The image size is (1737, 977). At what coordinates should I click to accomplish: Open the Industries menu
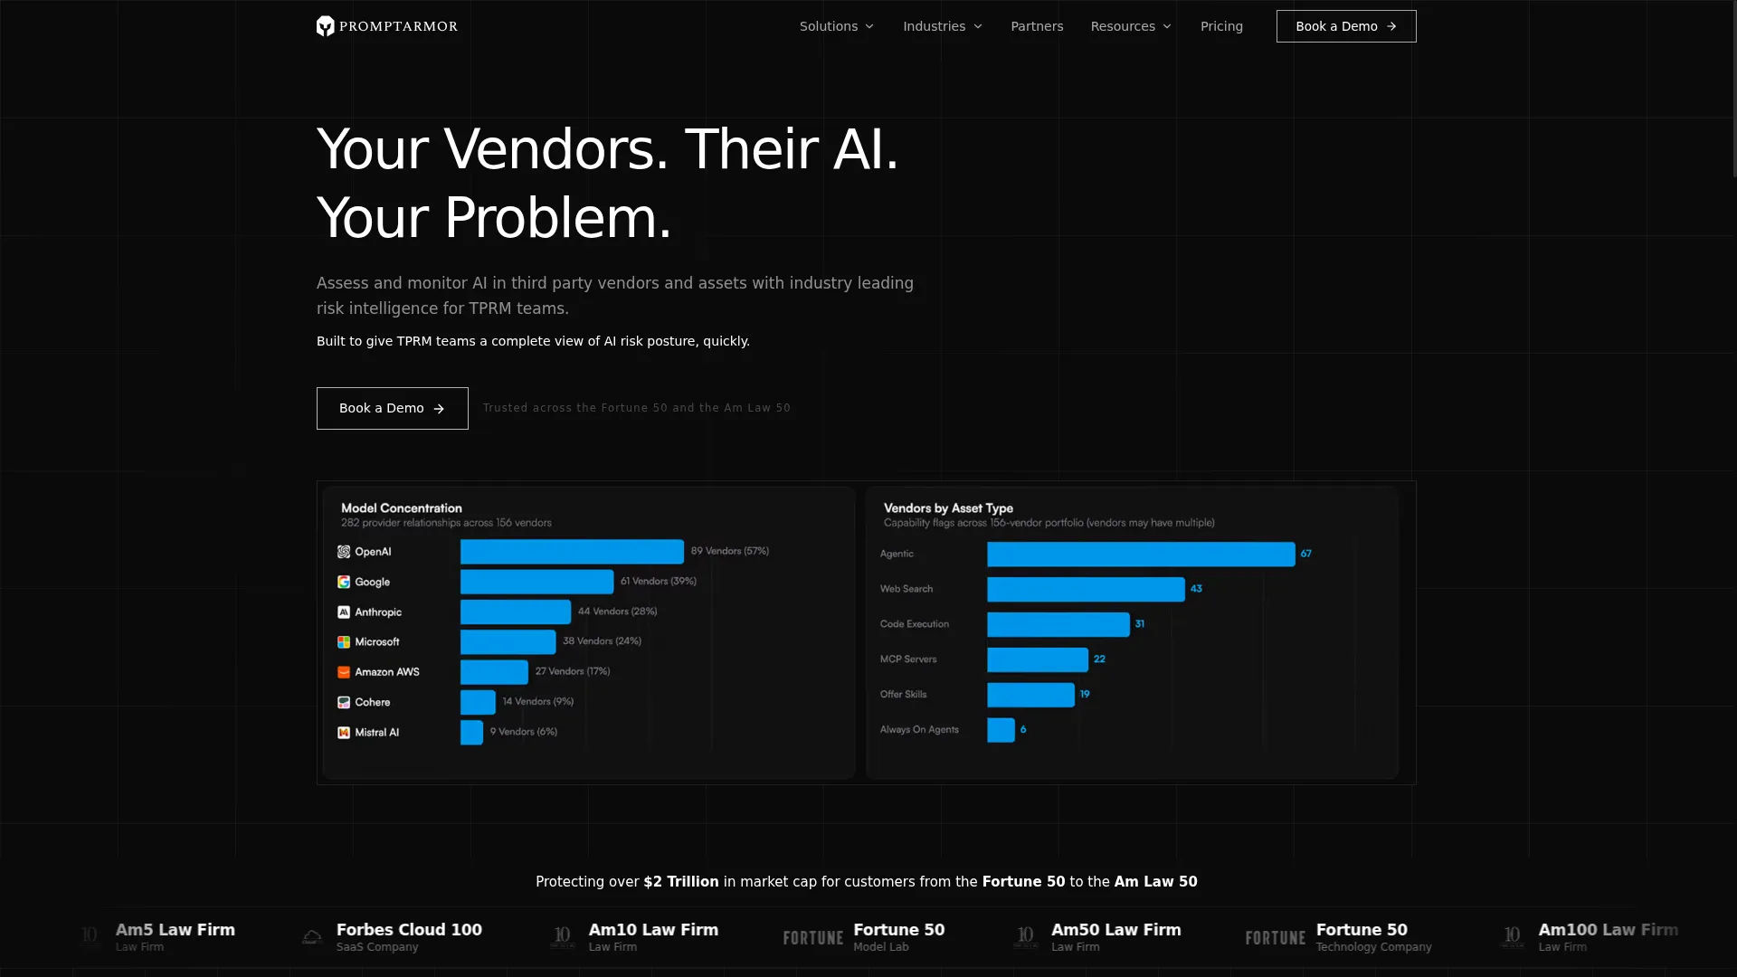[943, 26]
